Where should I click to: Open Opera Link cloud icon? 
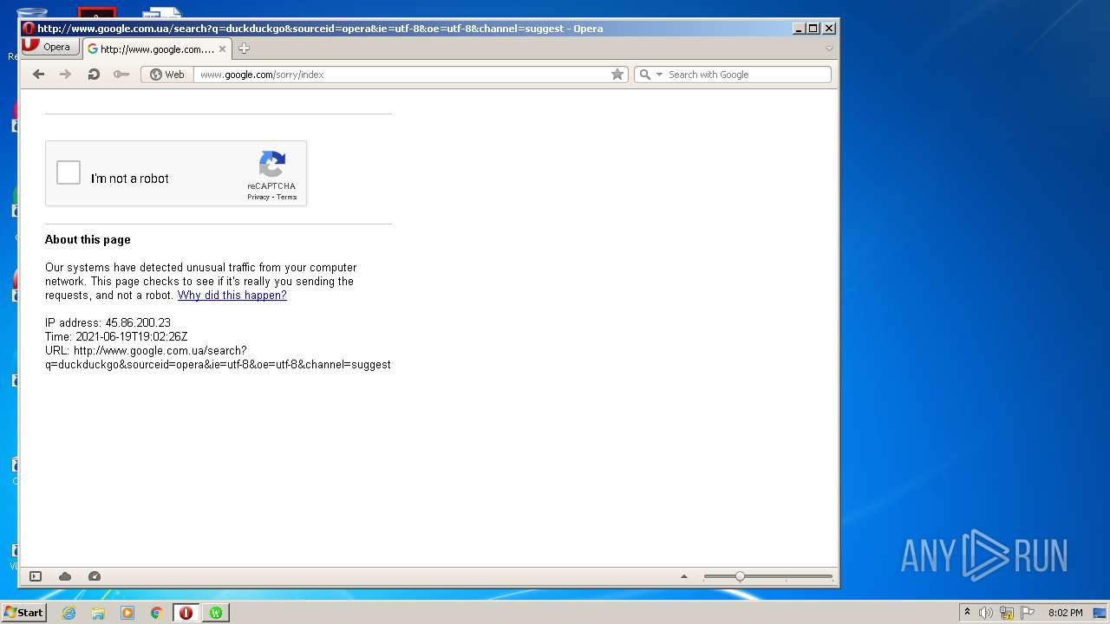pyautogui.click(x=65, y=576)
